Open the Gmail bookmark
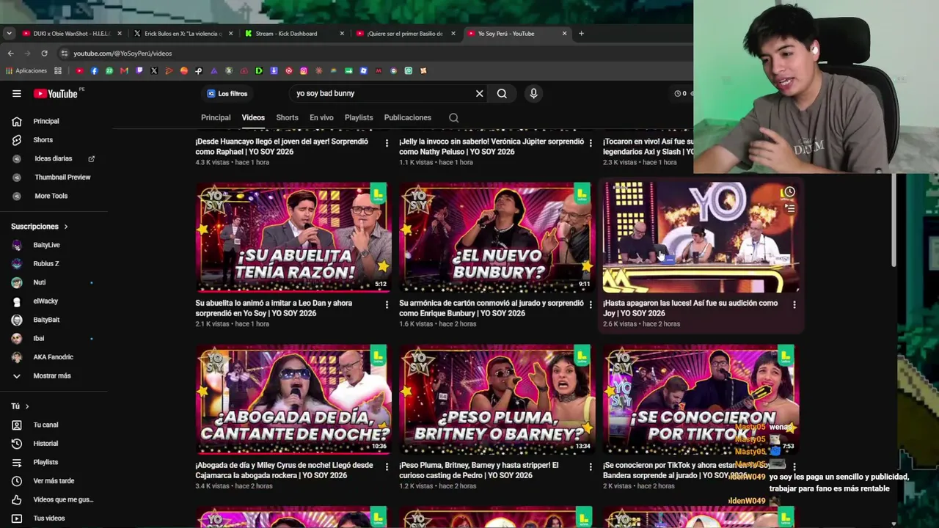The height and width of the screenshot is (528, 939). [124, 71]
